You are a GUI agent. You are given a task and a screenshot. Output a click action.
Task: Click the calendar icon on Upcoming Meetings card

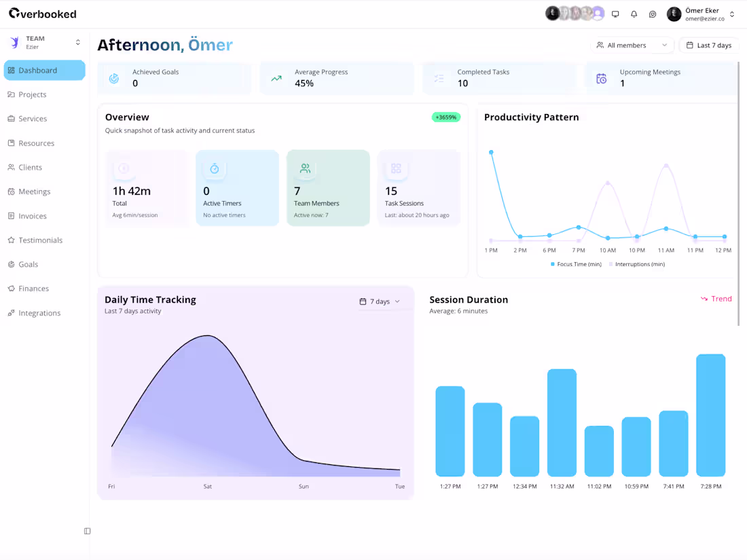pyautogui.click(x=601, y=78)
